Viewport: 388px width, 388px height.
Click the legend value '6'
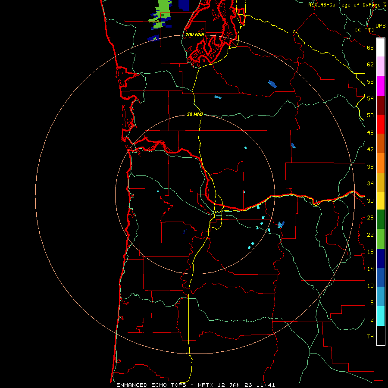tap(372, 303)
